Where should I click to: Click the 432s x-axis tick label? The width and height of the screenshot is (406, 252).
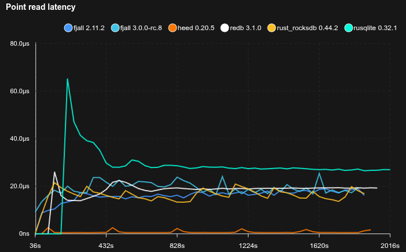pos(106,246)
